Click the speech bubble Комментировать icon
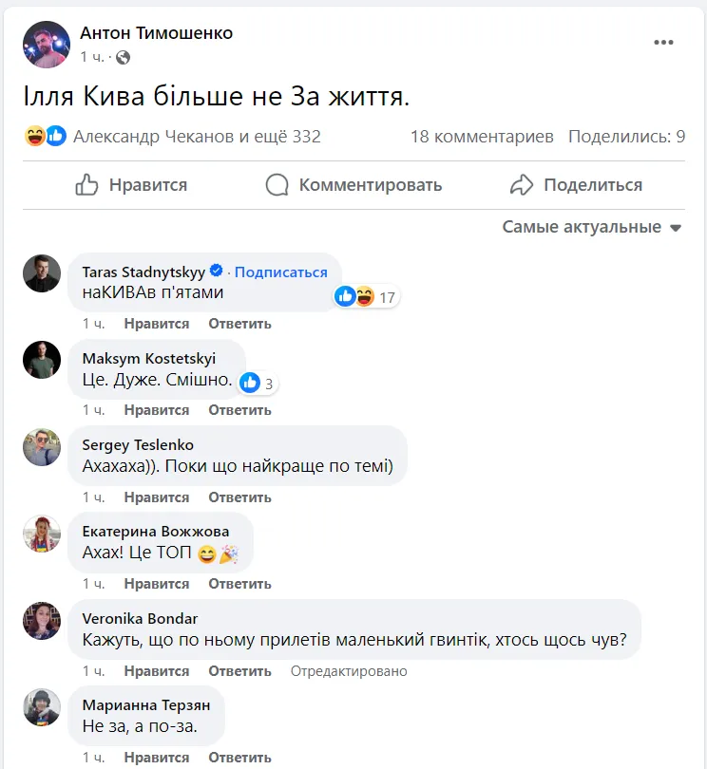Image resolution: width=707 pixels, height=769 pixels. (x=277, y=184)
